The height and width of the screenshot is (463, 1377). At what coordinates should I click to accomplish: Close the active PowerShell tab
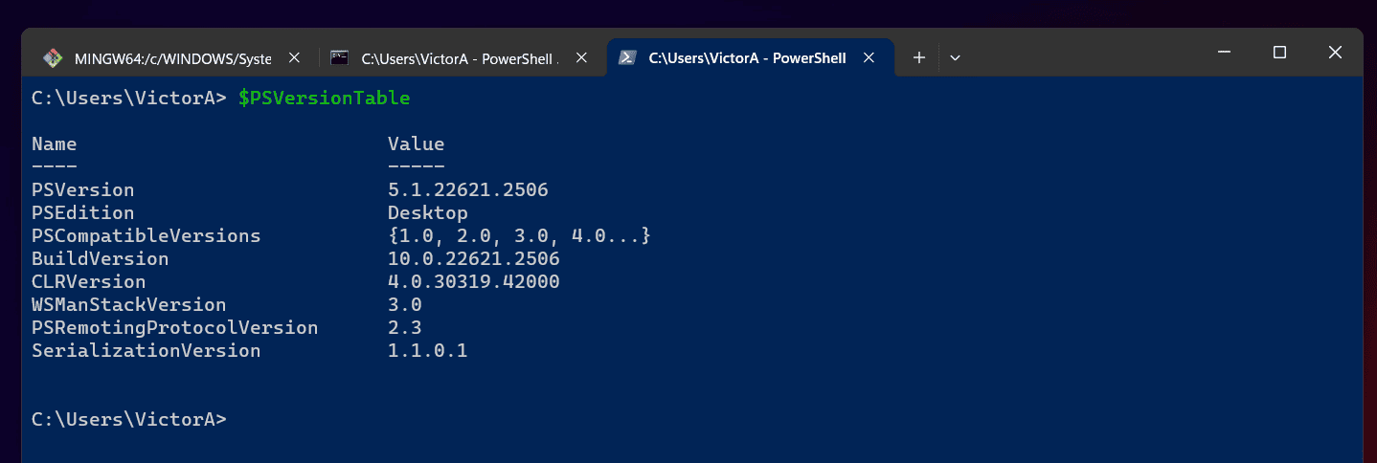click(x=869, y=58)
